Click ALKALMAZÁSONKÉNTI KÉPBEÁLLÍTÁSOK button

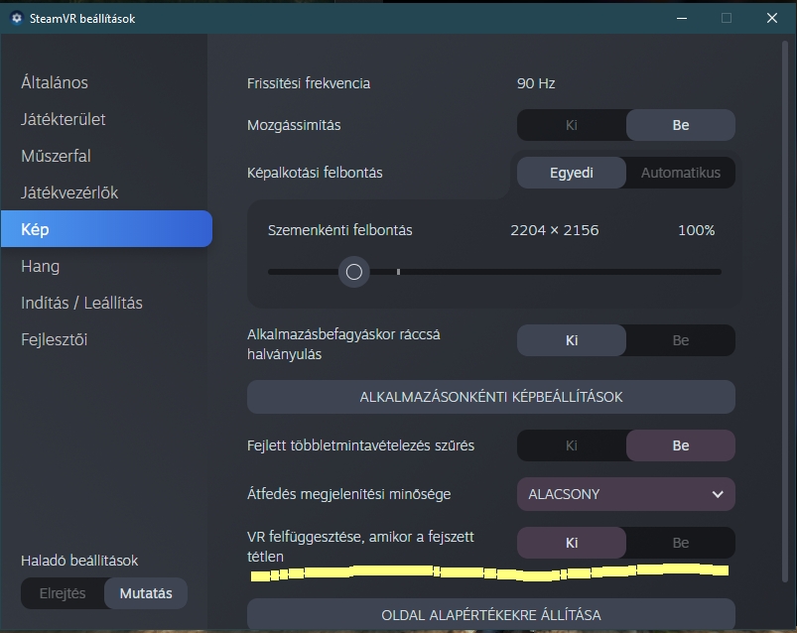[490, 397]
